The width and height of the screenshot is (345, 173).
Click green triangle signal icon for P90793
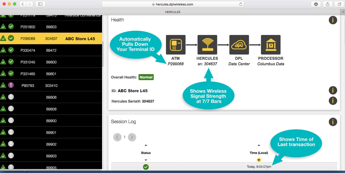point(3,85)
